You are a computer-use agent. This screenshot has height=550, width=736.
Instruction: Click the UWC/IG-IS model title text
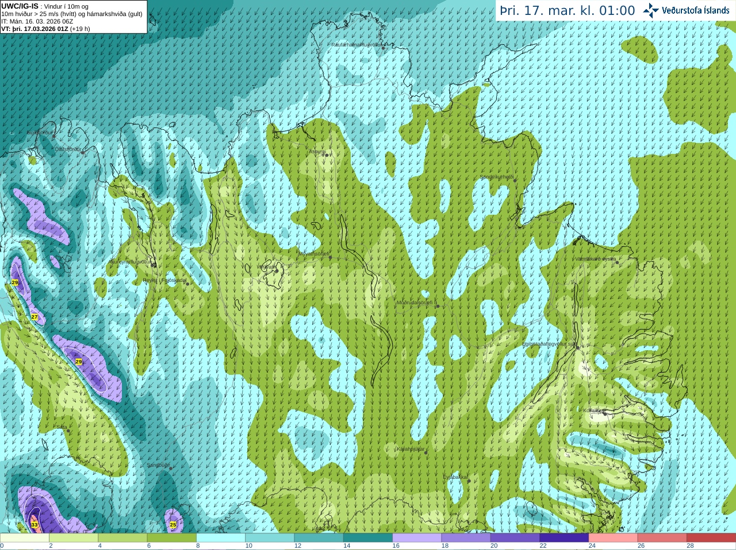pos(20,6)
